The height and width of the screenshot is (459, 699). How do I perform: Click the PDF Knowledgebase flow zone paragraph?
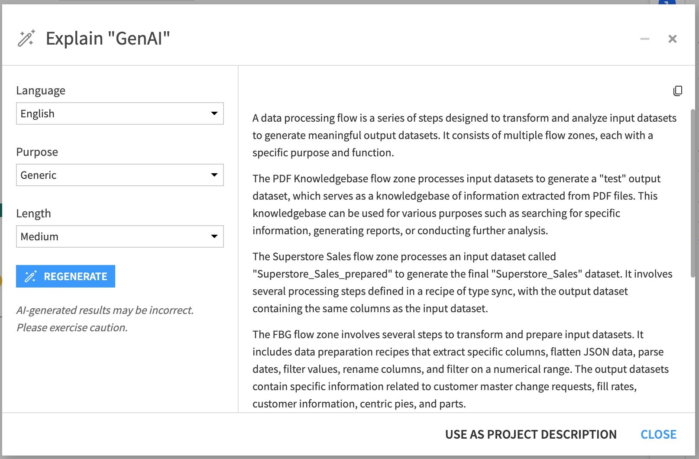point(455,204)
